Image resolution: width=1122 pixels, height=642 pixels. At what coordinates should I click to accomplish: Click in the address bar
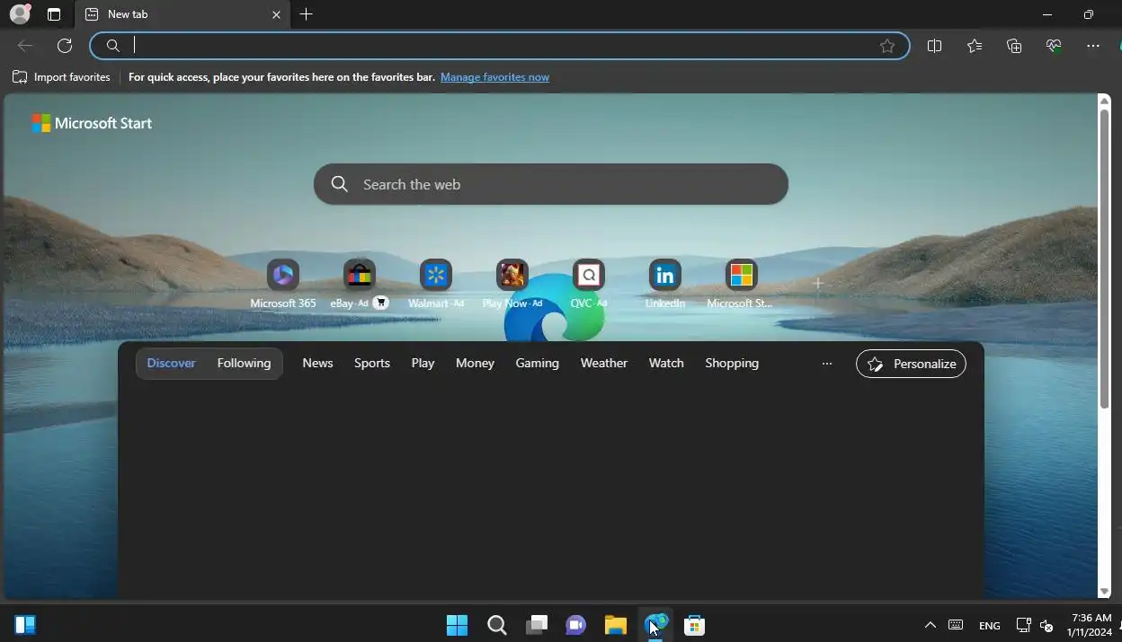tap(500, 46)
